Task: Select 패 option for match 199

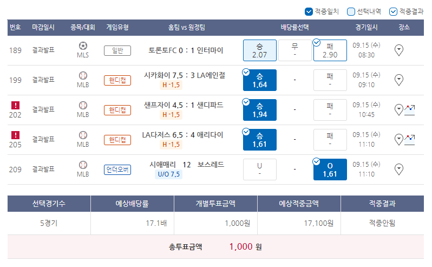Action: coord(330,80)
